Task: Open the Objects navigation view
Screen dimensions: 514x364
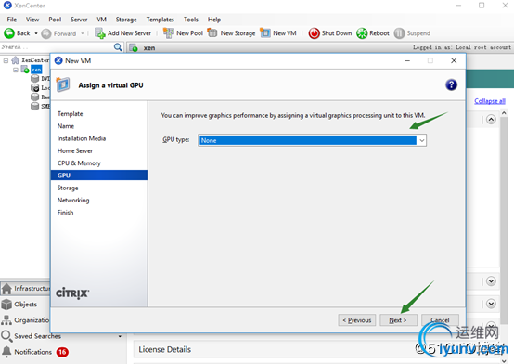Action: pos(26,305)
